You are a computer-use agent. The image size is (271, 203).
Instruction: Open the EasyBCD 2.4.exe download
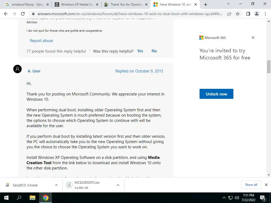point(25,185)
